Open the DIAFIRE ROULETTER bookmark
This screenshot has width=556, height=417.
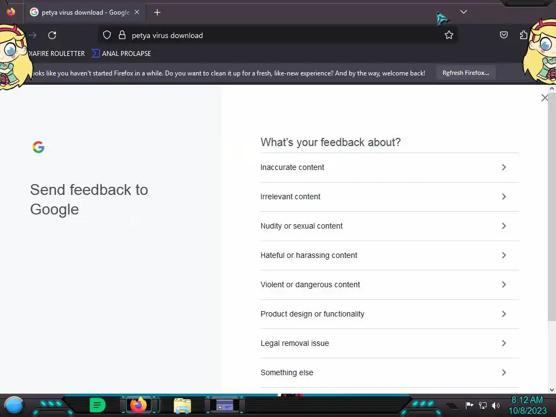coord(56,54)
